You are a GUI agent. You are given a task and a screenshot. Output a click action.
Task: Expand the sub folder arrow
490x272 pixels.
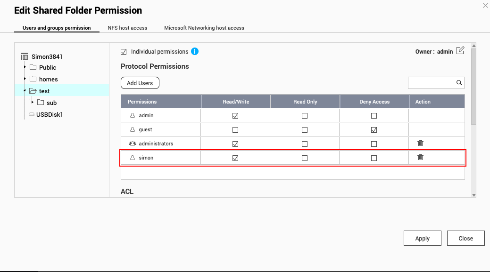tap(32, 102)
